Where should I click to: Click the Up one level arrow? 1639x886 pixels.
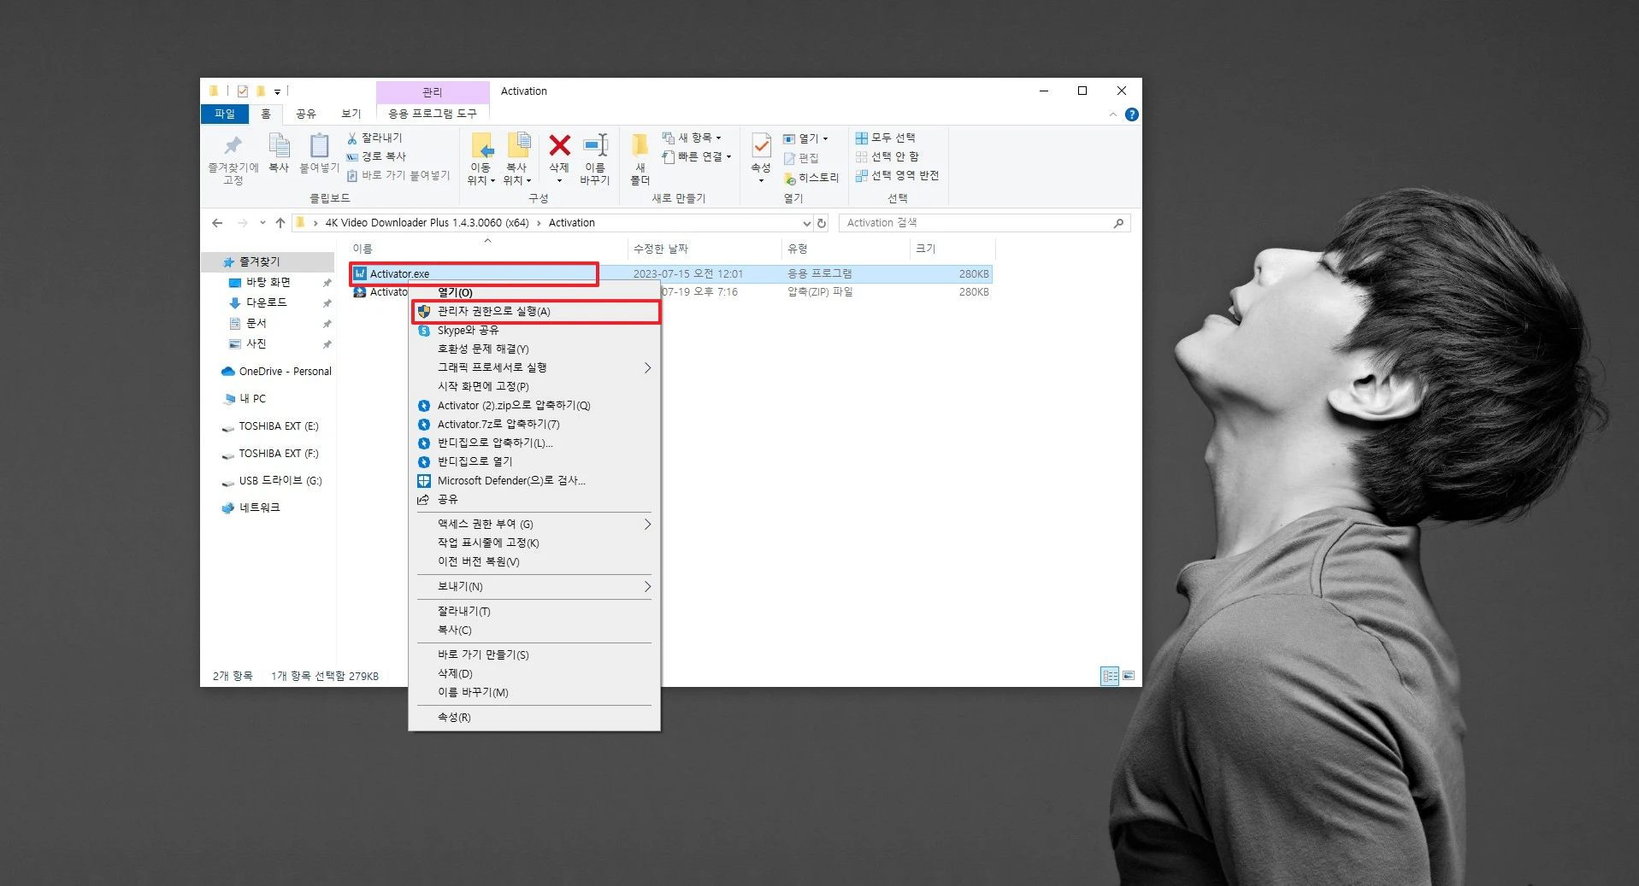280,223
